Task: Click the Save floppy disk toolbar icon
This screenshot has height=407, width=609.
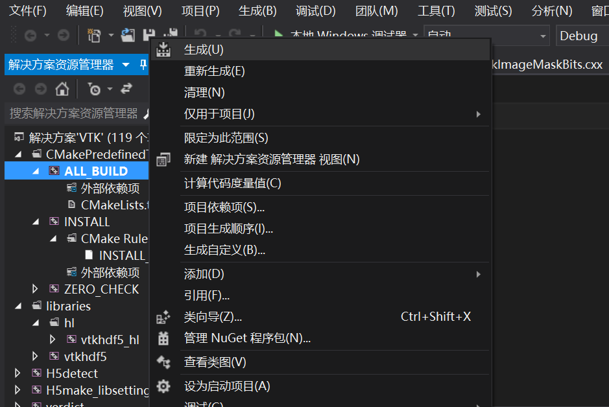Action: point(149,36)
